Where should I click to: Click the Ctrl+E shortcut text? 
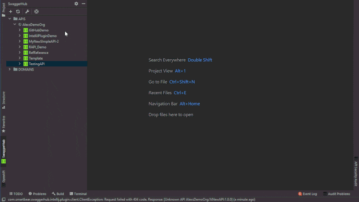pyautogui.click(x=180, y=93)
